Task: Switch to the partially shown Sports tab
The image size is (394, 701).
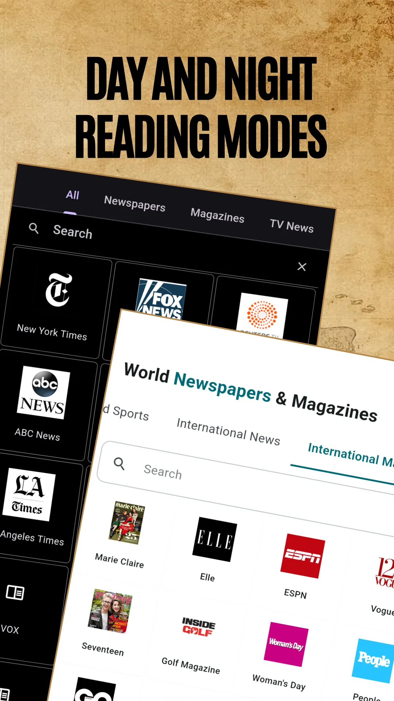Action: [126, 413]
